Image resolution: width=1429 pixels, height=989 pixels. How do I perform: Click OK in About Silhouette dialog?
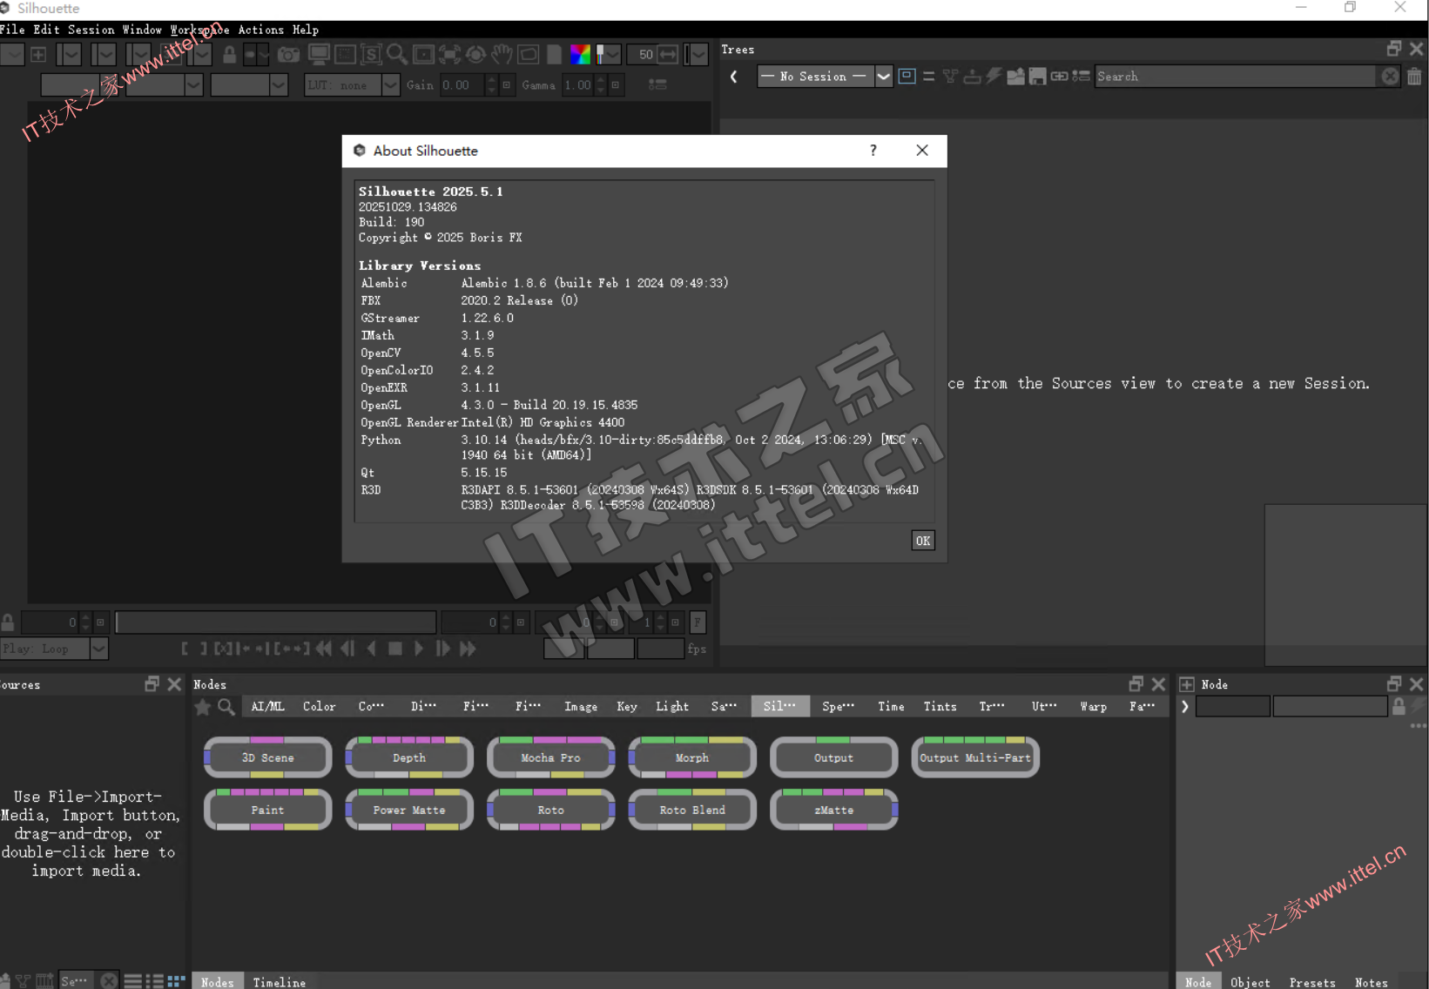tap(922, 541)
